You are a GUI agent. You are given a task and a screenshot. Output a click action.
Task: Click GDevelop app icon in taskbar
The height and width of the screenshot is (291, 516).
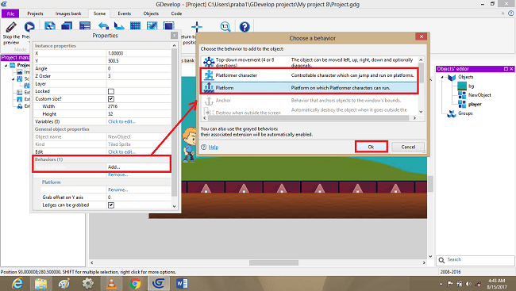tap(159, 283)
